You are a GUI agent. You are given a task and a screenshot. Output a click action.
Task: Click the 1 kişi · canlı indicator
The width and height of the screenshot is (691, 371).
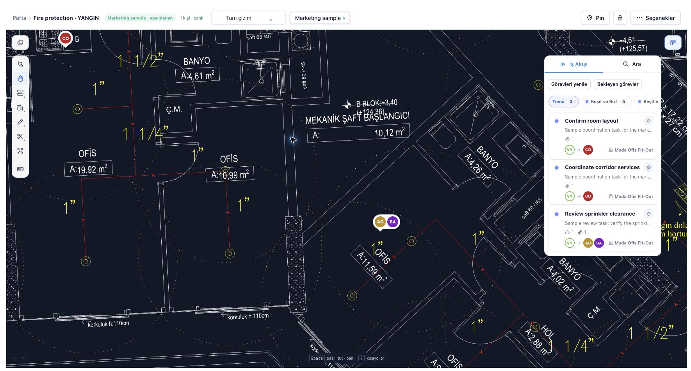pos(191,18)
